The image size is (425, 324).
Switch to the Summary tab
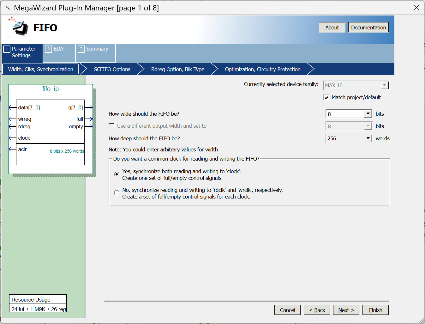[97, 49]
